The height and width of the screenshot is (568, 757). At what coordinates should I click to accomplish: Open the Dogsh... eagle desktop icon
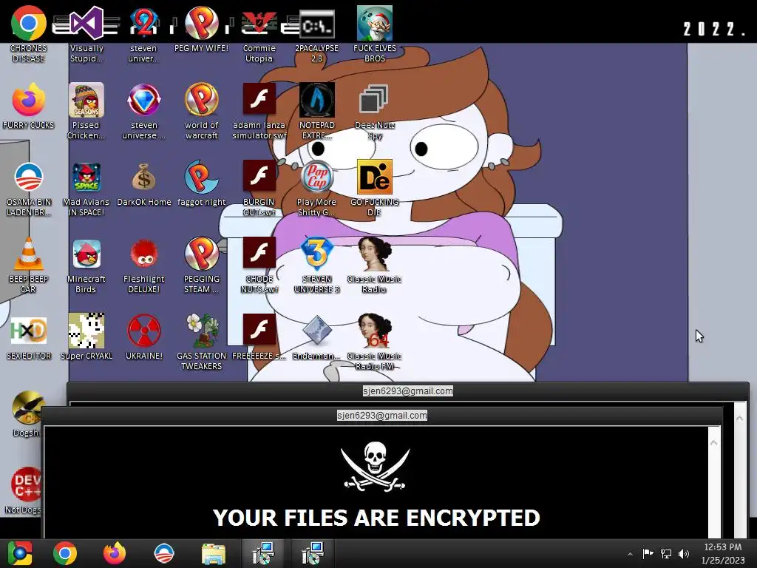[27, 408]
